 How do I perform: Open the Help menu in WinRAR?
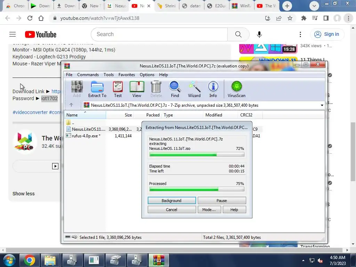tap(163, 75)
